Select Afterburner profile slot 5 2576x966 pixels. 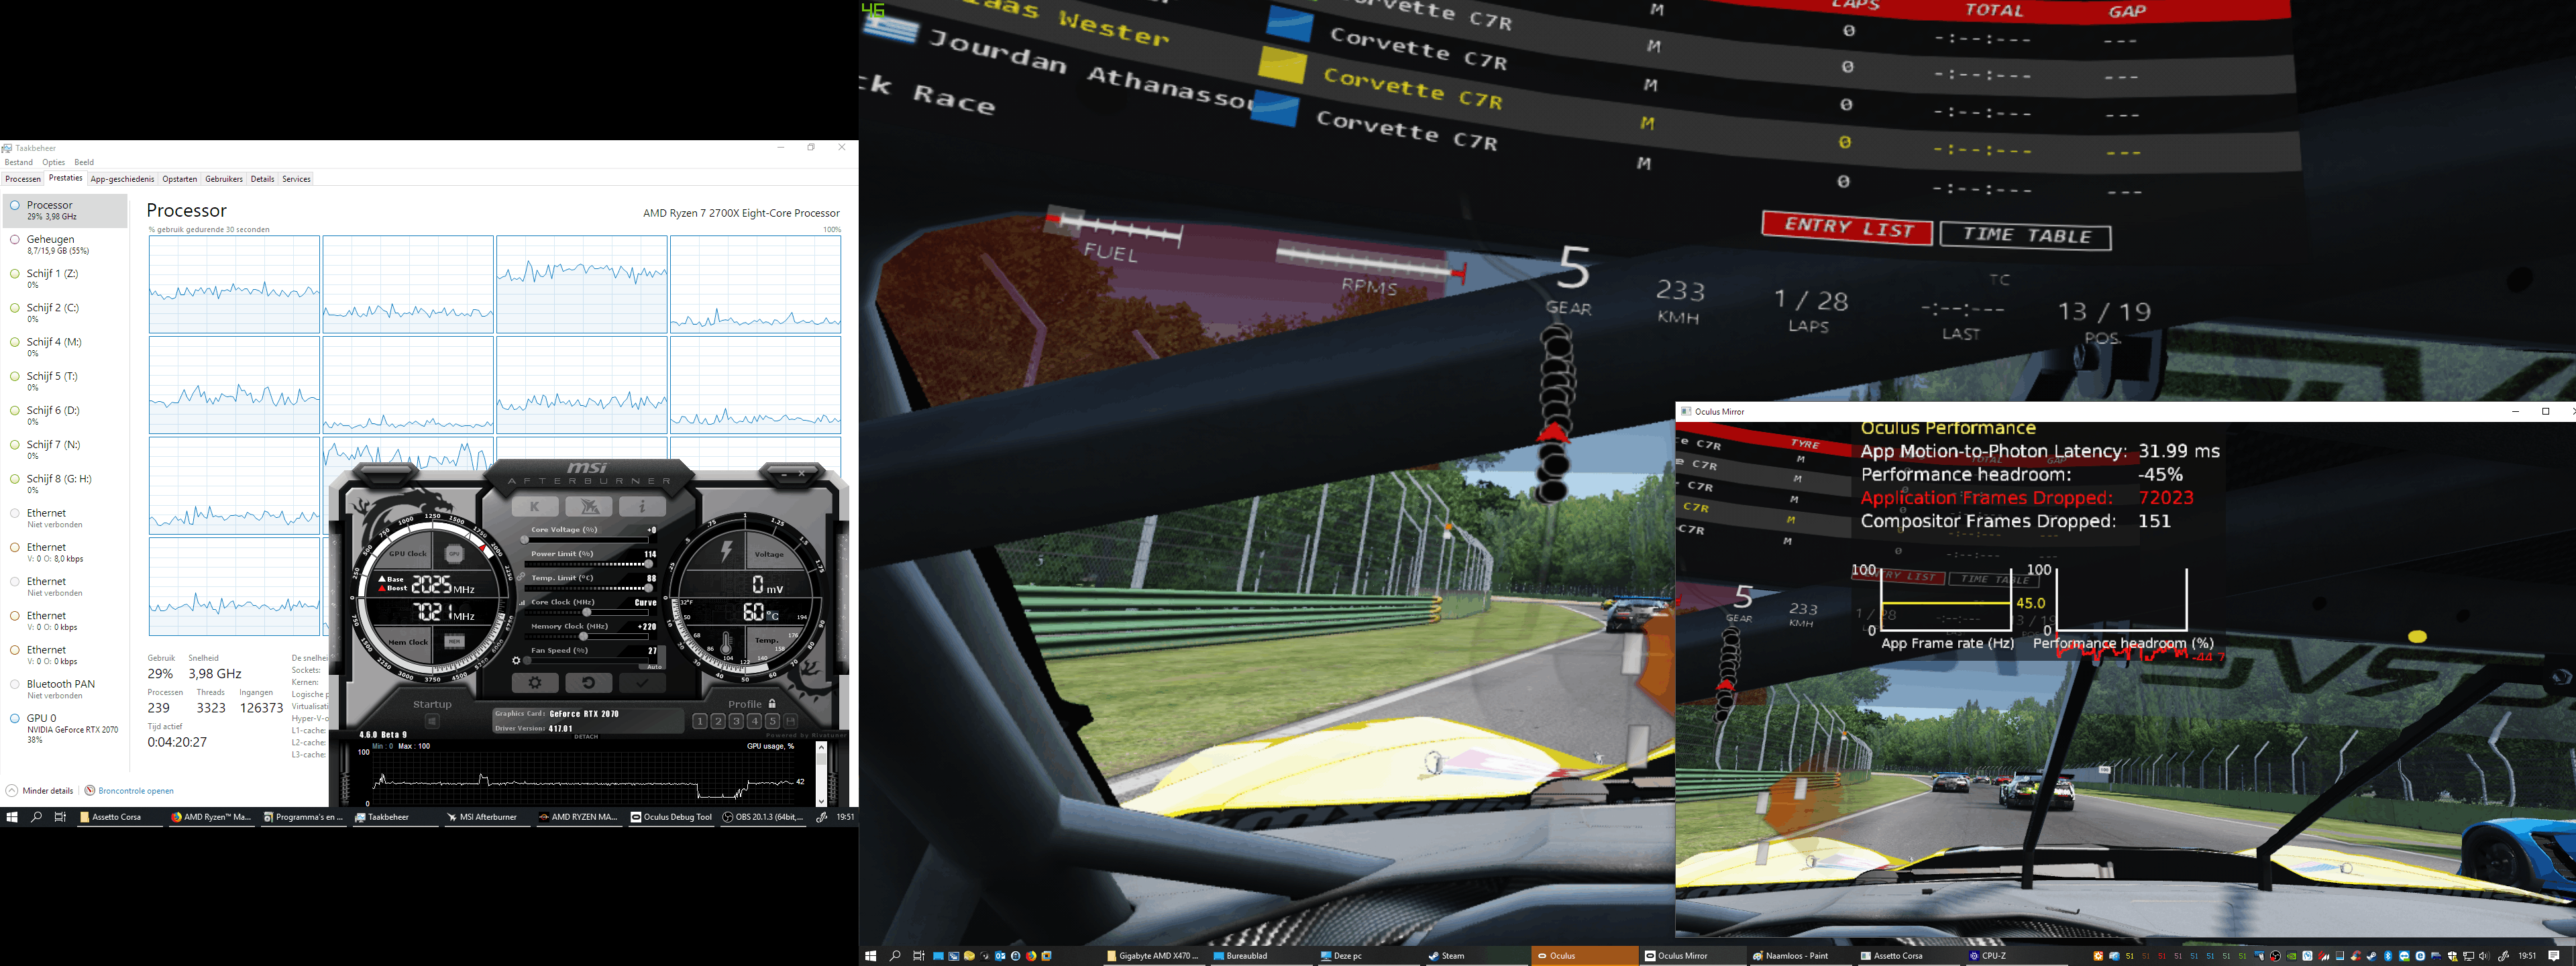point(772,721)
